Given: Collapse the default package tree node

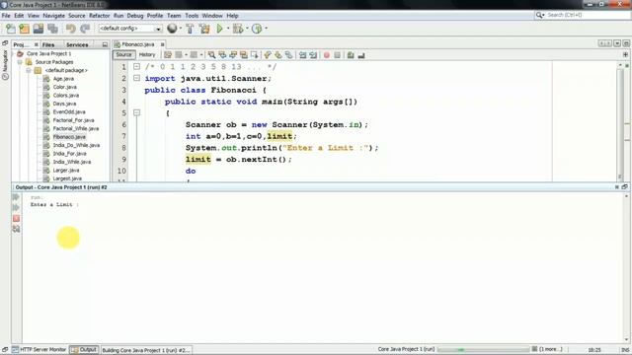Looking at the screenshot, I should (29, 70).
